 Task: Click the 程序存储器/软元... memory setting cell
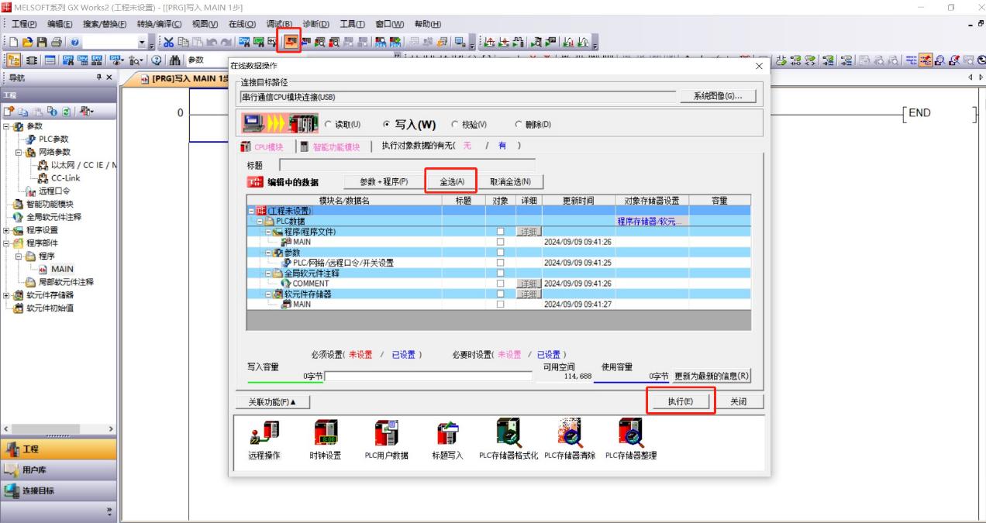tap(652, 222)
